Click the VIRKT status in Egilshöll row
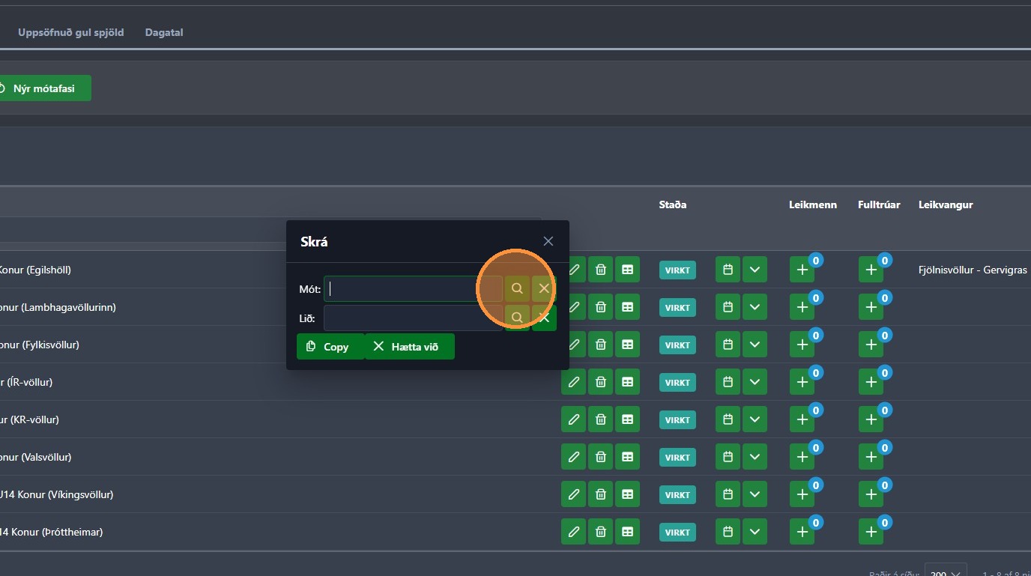The width and height of the screenshot is (1031, 576). coord(677,270)
